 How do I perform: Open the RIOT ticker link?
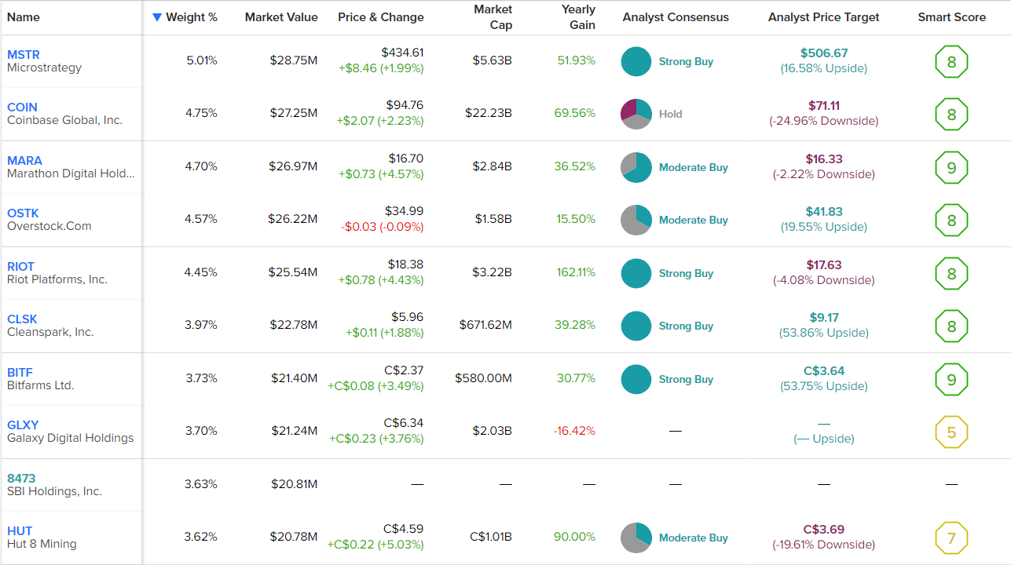point(21,267)
